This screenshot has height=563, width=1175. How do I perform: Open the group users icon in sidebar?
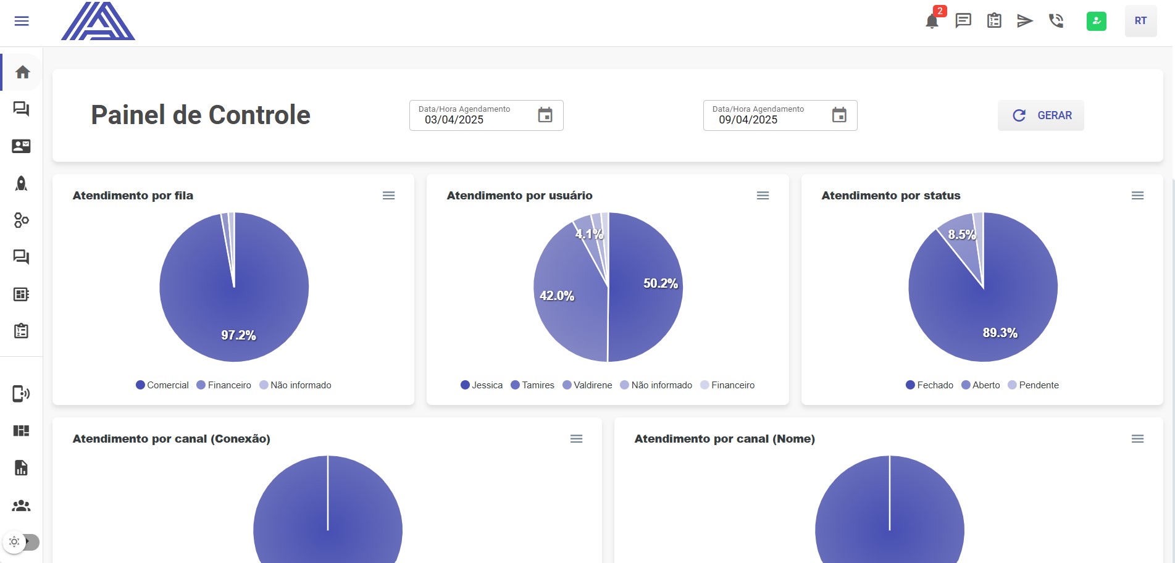pyautogui.click(x=21, y=506)
